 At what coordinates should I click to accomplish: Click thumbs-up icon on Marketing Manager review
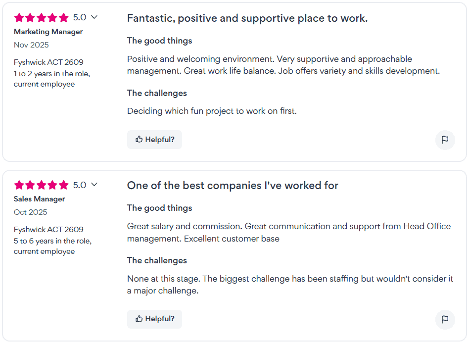[139, 140]
